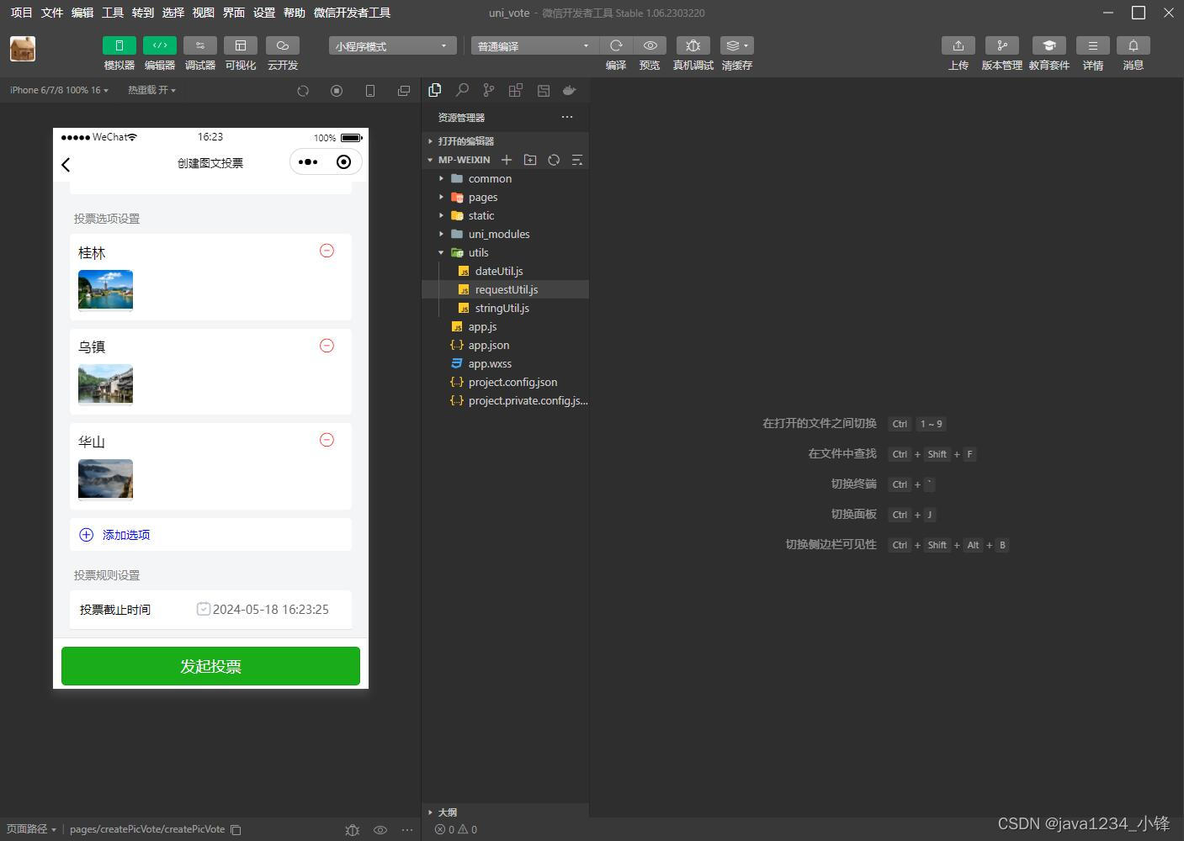Open the 视图 menu

point(203,13)
